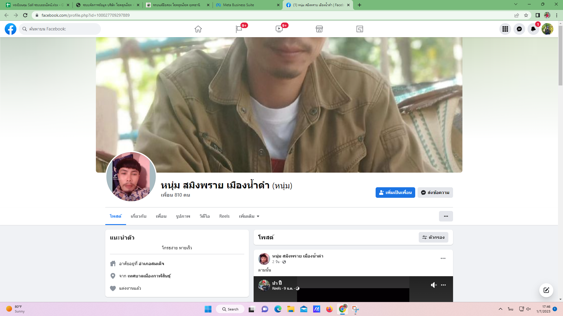563x316 pixels.
Task: Switch to the Reels tab
Action: tap(224, 216)
